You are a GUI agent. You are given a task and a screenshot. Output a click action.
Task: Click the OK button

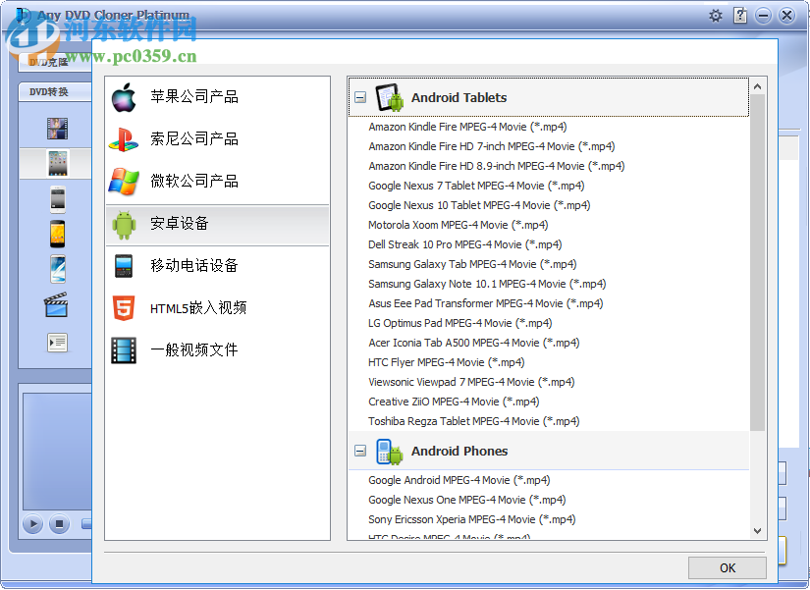click(x=727, y=567)
